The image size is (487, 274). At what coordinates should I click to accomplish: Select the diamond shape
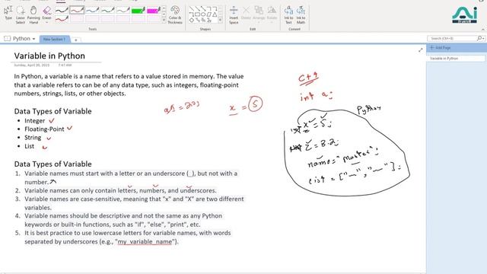click(x=192, y=21)
